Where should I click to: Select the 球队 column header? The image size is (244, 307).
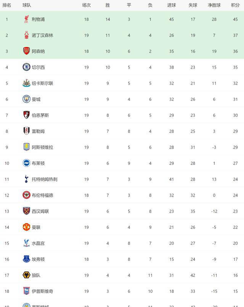click(x=27, y=5)
